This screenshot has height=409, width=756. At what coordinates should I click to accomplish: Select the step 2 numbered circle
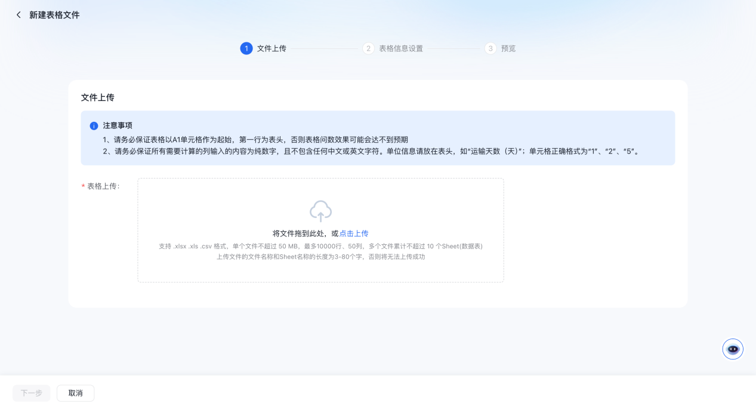[368, 48]
